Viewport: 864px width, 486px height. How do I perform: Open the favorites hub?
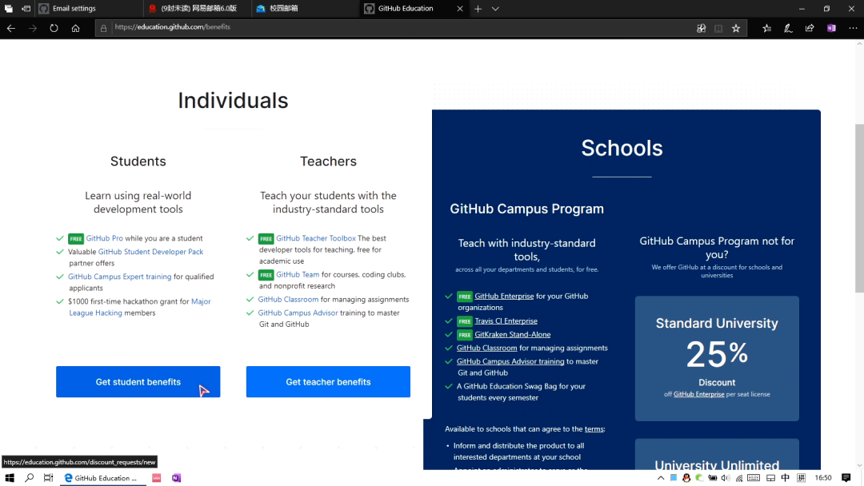(767, 28)
